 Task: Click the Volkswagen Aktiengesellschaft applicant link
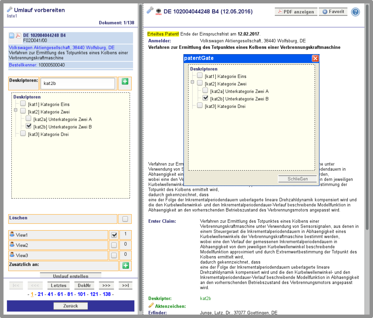(62, 48)
